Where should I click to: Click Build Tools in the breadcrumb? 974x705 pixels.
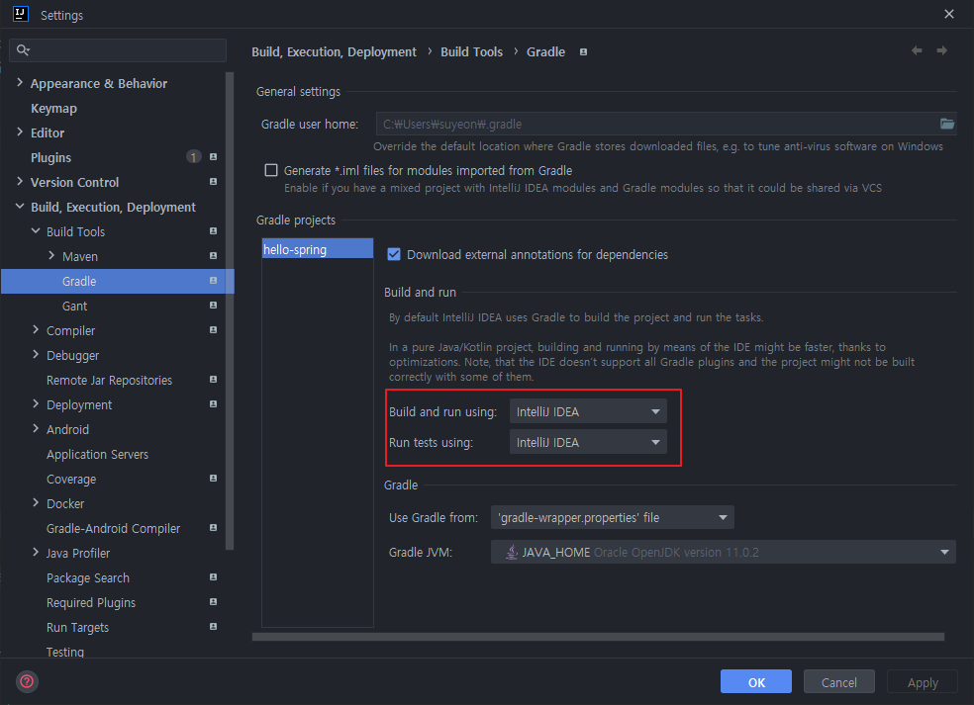pos(471,52)
